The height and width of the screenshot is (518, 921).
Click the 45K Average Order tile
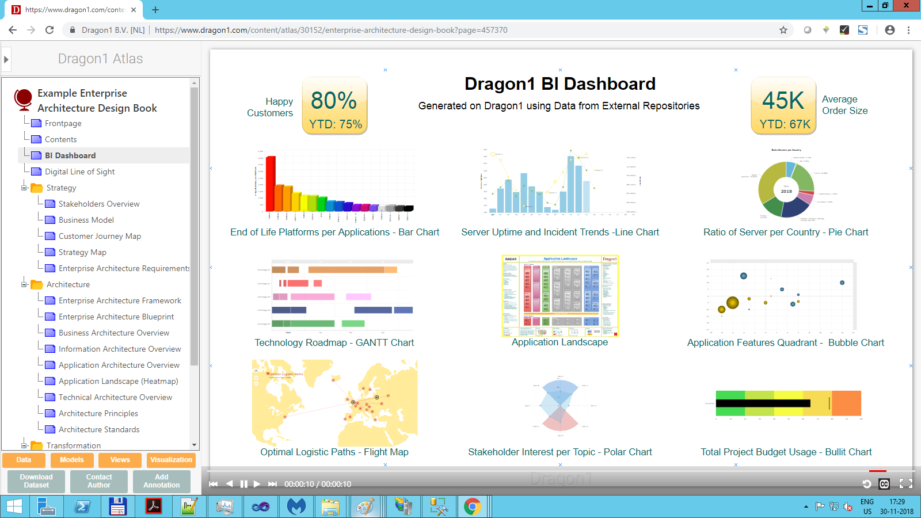(x=783, y=106)
